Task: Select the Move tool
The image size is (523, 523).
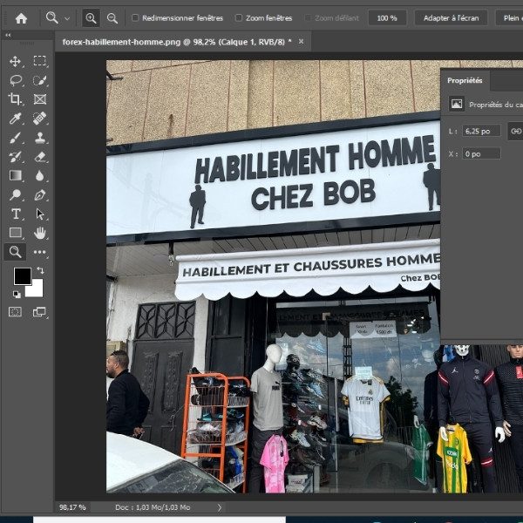Action: (15, 61)
